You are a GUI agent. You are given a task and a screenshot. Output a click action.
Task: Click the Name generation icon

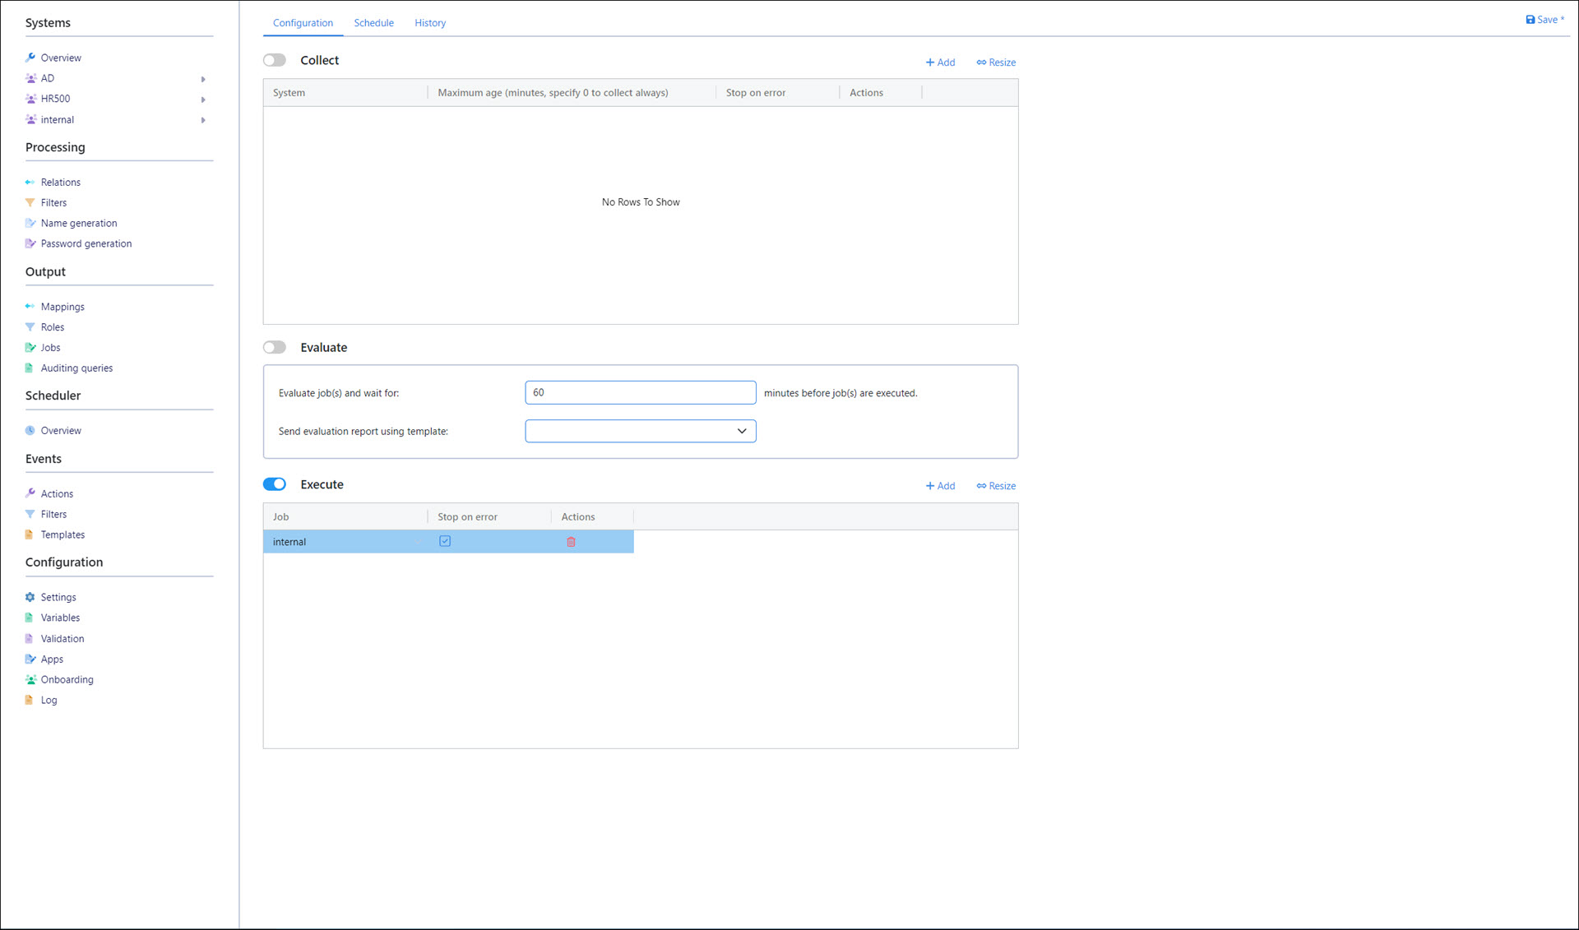click(30, 224)
